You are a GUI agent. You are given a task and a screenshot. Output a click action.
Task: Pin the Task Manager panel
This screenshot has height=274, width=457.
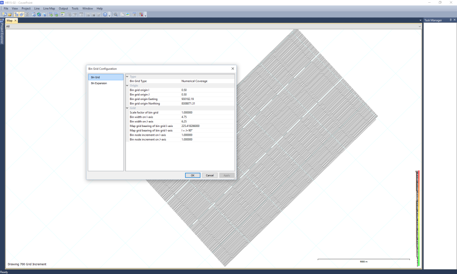click(450, 20)
